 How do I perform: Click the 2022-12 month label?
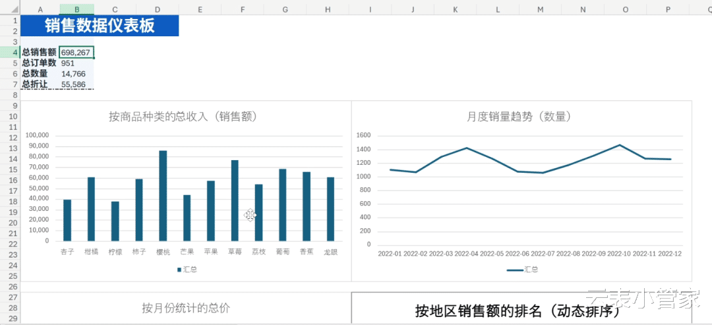(670, 253)
